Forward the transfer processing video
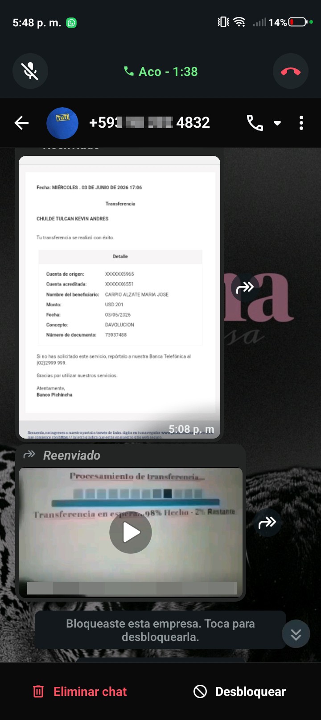Screen dimensions: 321x720 click(x=267, y=522)
